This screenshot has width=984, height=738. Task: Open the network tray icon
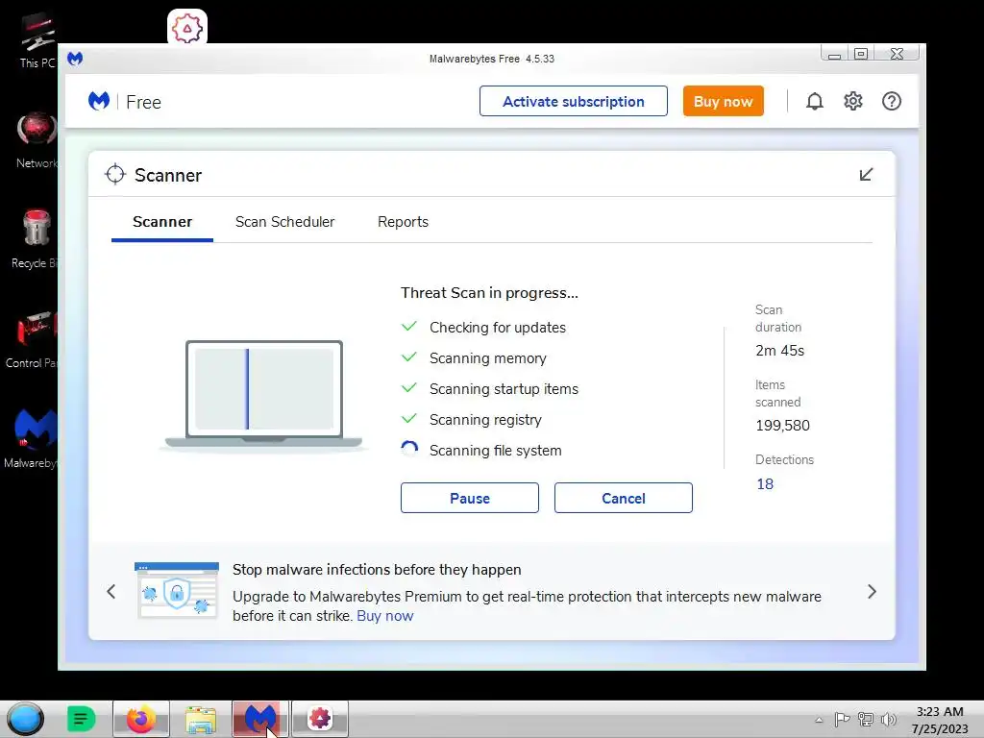click(866, 719)
